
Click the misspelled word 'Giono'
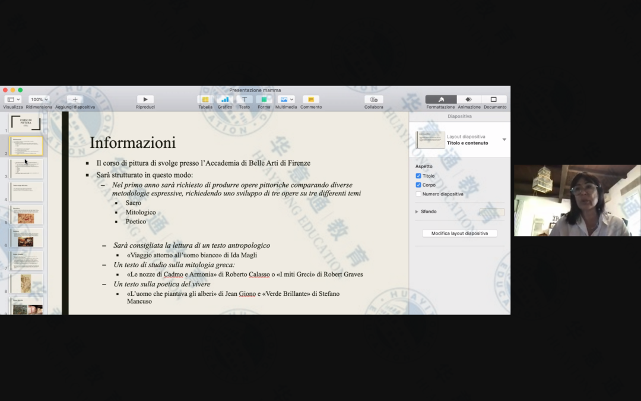click(x=246, y=293)
